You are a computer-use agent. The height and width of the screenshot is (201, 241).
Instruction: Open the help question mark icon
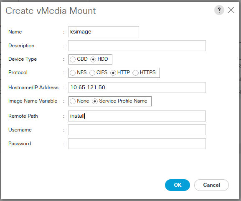[x=219, y=10]
